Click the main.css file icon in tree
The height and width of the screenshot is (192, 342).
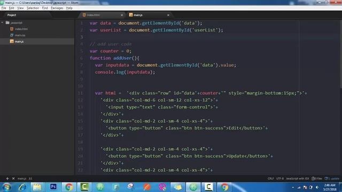[12, 35]
